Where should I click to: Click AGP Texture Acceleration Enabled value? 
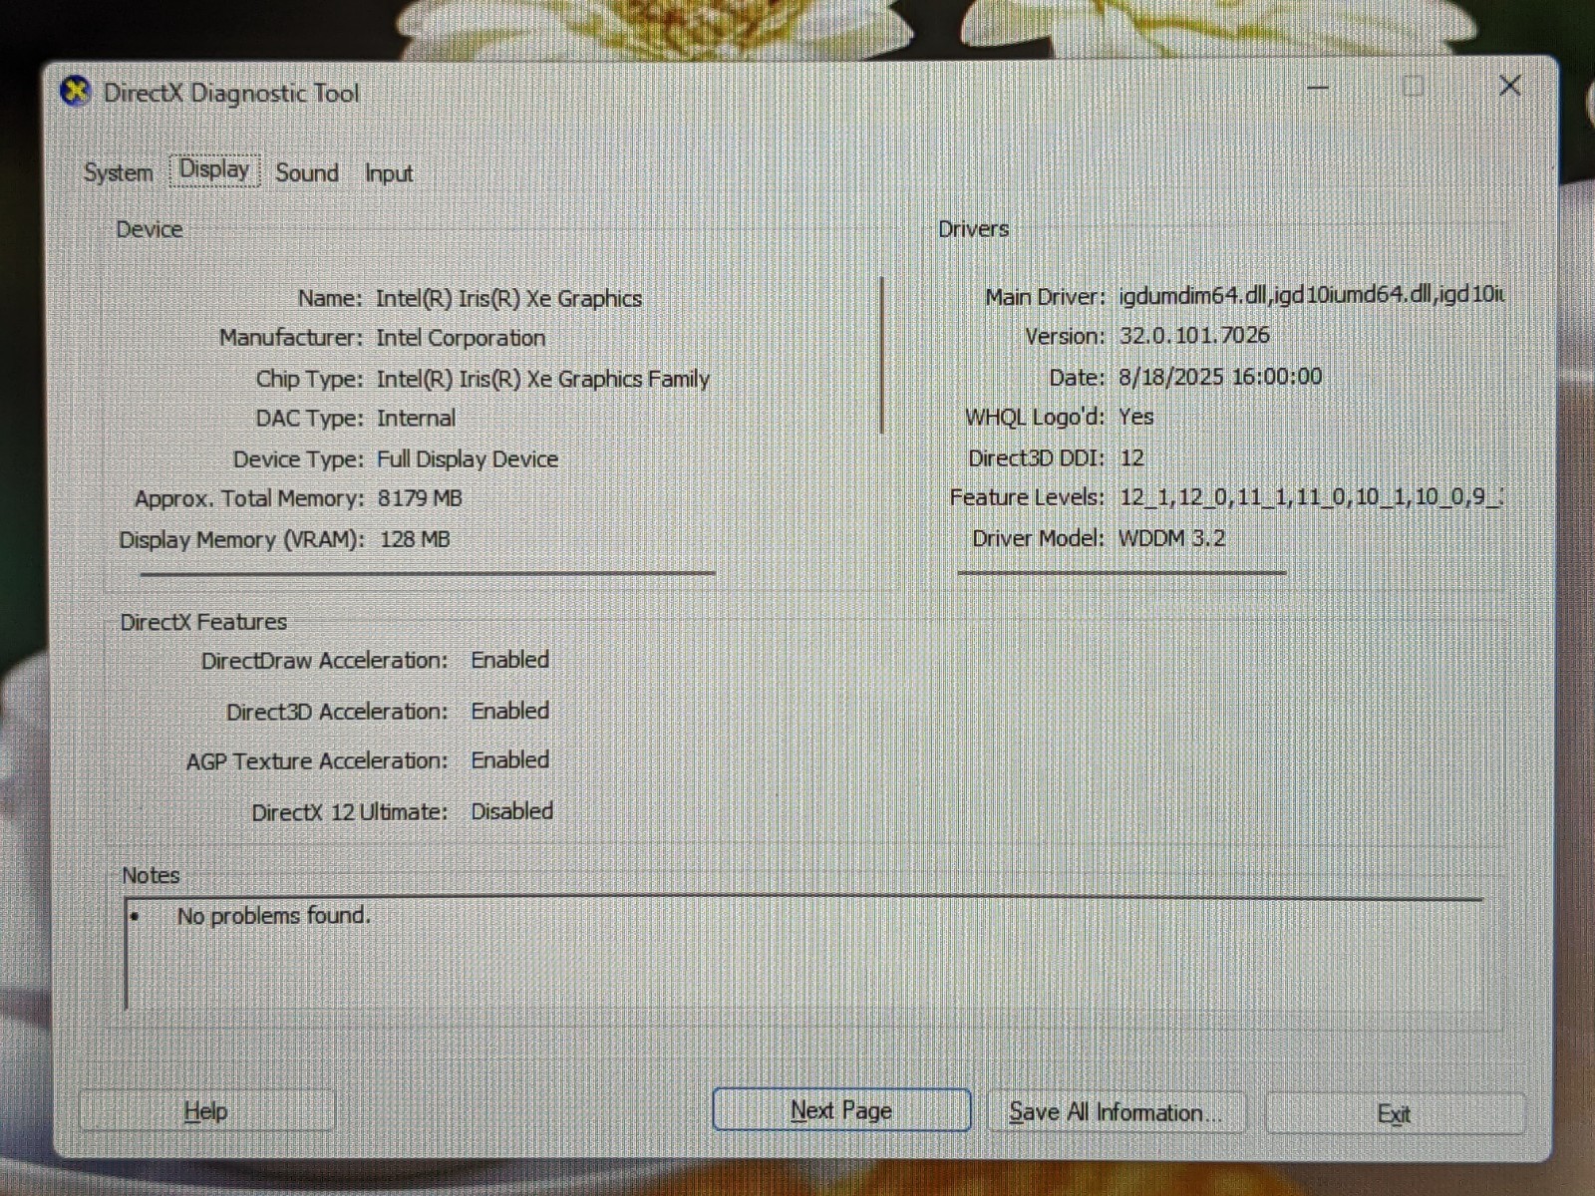[509, 759]
